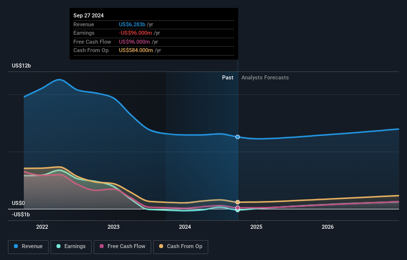
Task: Click the Past section label
Action: (x=228, y=77)
